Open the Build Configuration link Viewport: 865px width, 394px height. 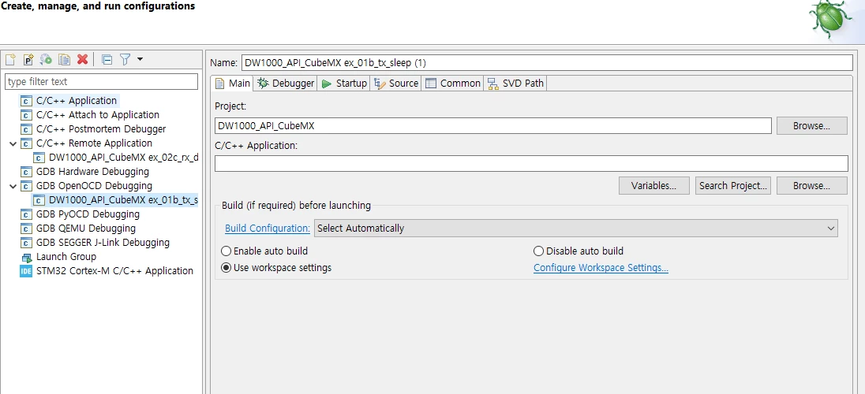coord(268,229)
